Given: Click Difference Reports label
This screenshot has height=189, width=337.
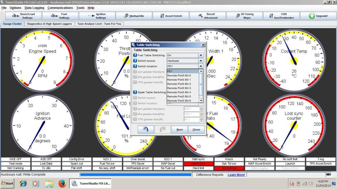Looking at the screenshot, I should tap(210, 175).
